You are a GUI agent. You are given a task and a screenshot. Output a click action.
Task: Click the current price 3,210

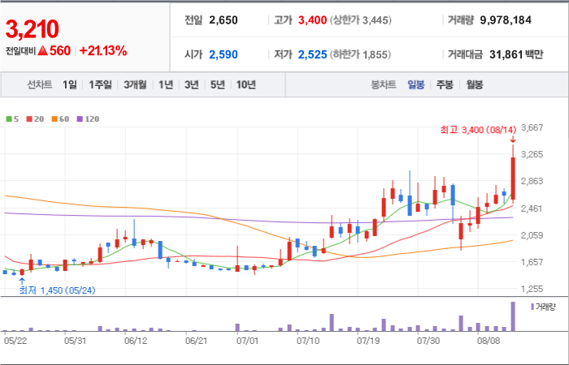pyautogui.click(x=32, y=29)
